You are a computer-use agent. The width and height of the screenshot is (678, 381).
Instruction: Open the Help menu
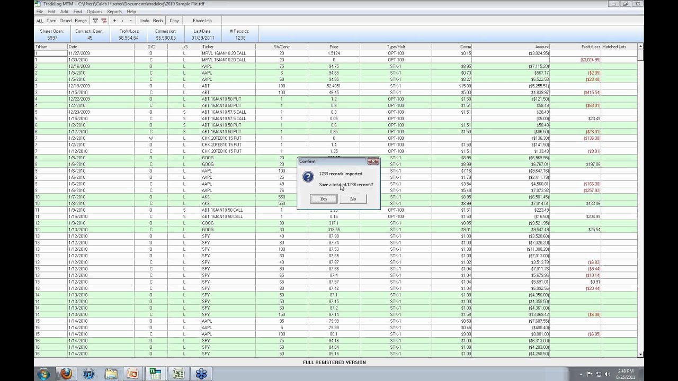(131, 12)
